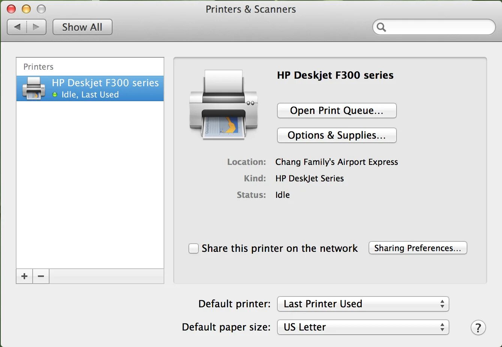Viewport: 502px width, 347px height.
Task: Click the 'Idle, Last Used' status text
Action: click(x=90, y=95)
